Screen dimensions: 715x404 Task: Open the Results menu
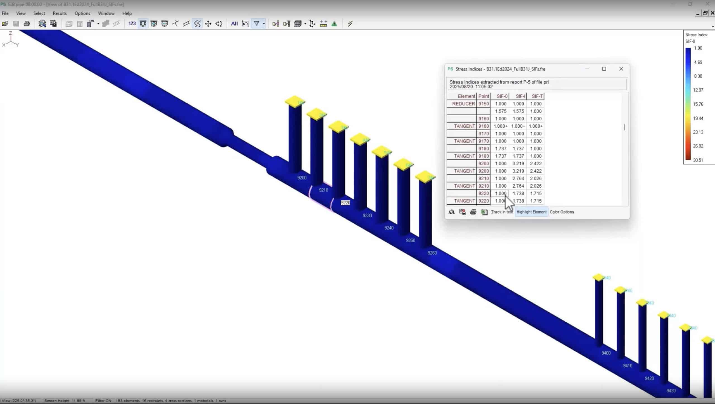60,13
